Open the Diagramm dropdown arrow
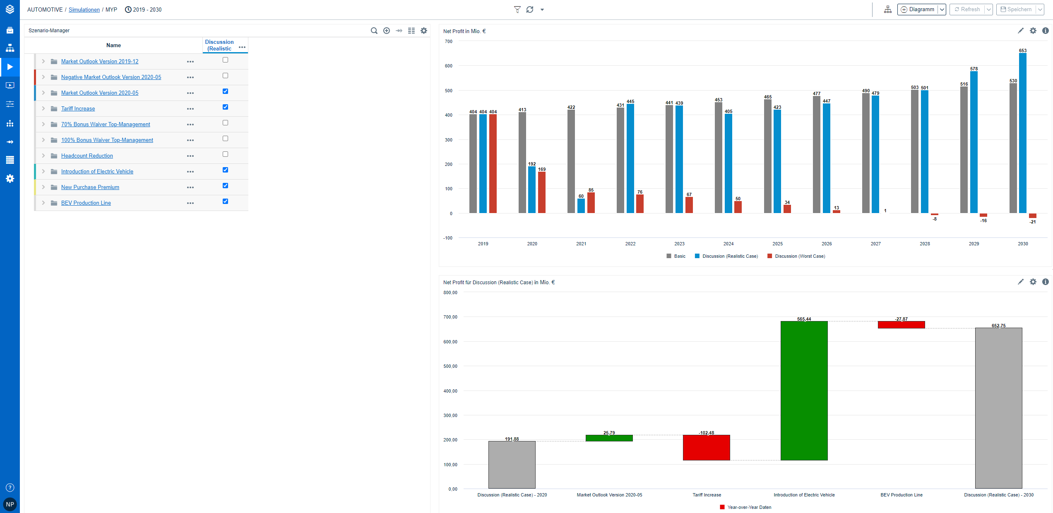Screen dimensions: 1053x513 (x=942, y=10)
